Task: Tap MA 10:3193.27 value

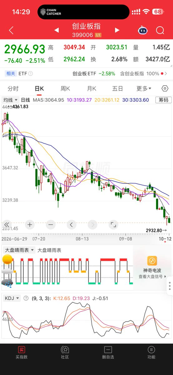Action: (79, 100)
